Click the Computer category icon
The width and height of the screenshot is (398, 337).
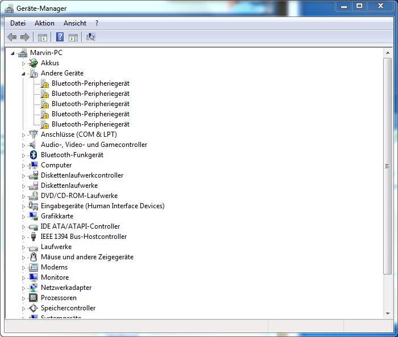click(33, 165)
